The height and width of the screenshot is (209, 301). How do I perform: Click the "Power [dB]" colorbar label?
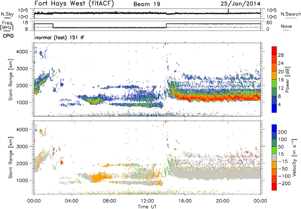[x=287, y=80]
